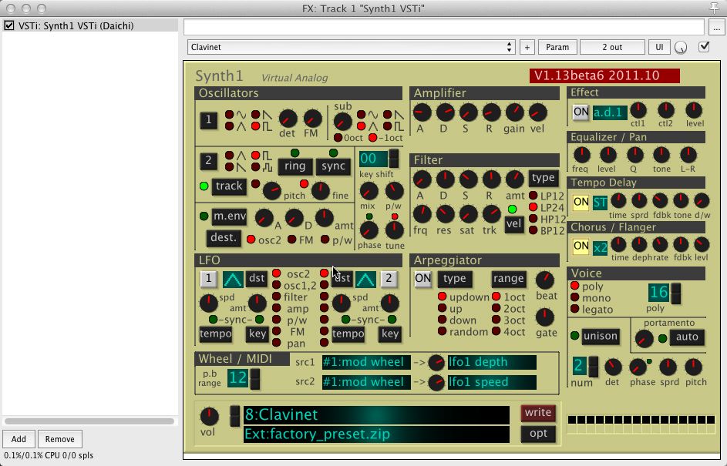Screen dimensions: 727x466
Task: Open the Clavinet preset dropdown
Action: click(x=351, y=47)
